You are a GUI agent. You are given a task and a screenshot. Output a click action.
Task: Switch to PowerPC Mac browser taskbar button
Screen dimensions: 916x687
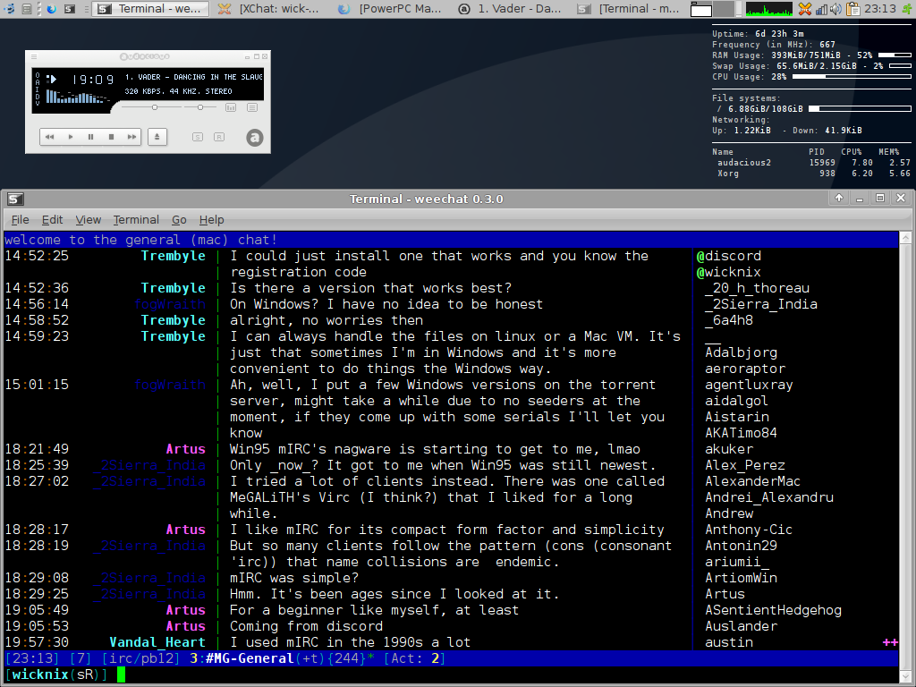[x=390, y=9]
